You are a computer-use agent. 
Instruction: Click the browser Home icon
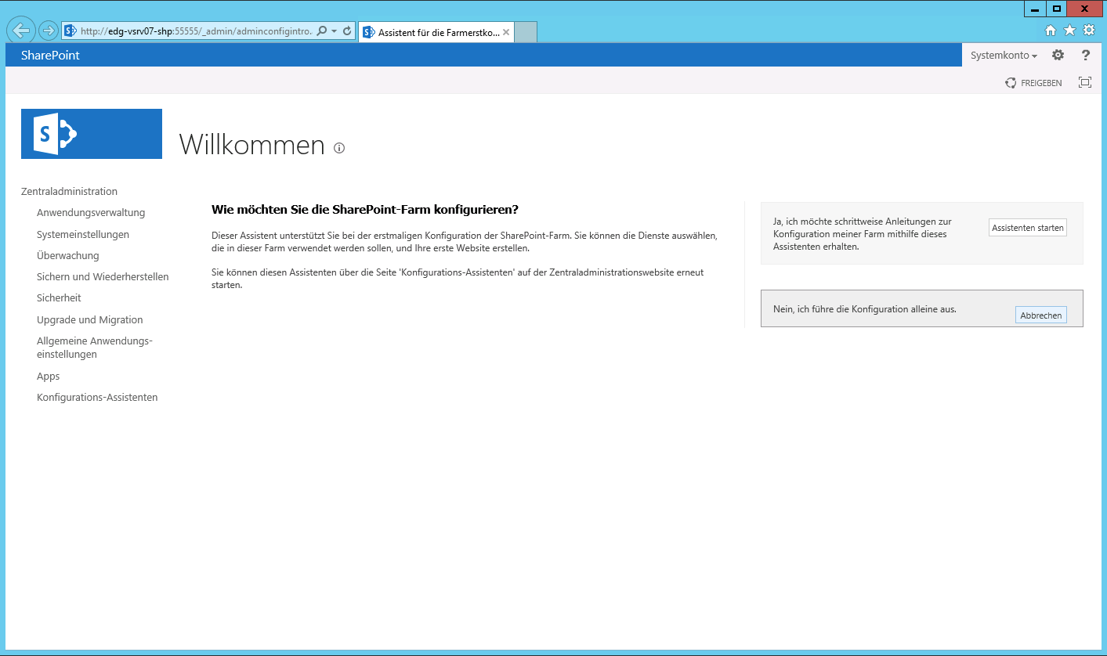[x=1051, y=31]
